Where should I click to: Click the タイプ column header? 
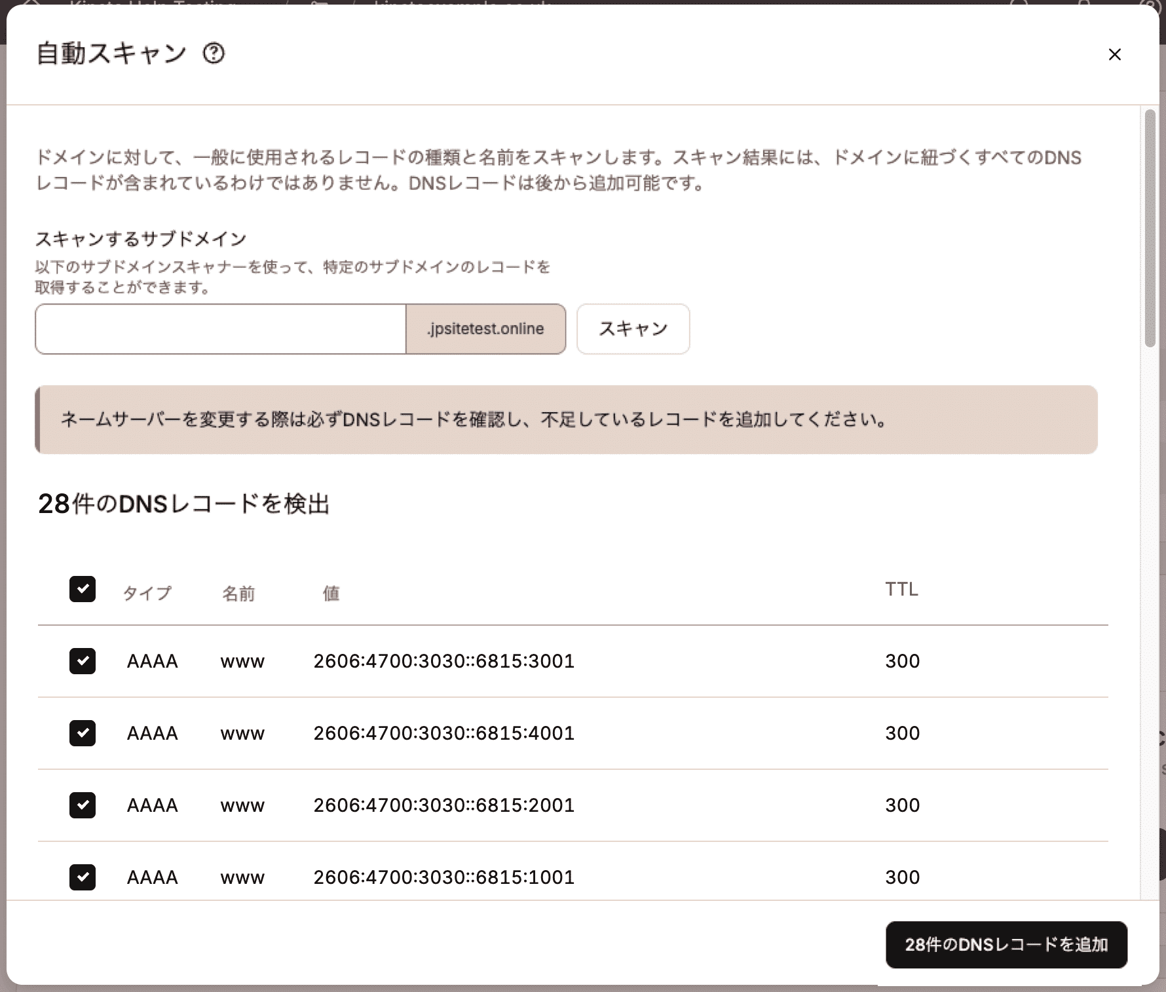[x=147, y=593]
